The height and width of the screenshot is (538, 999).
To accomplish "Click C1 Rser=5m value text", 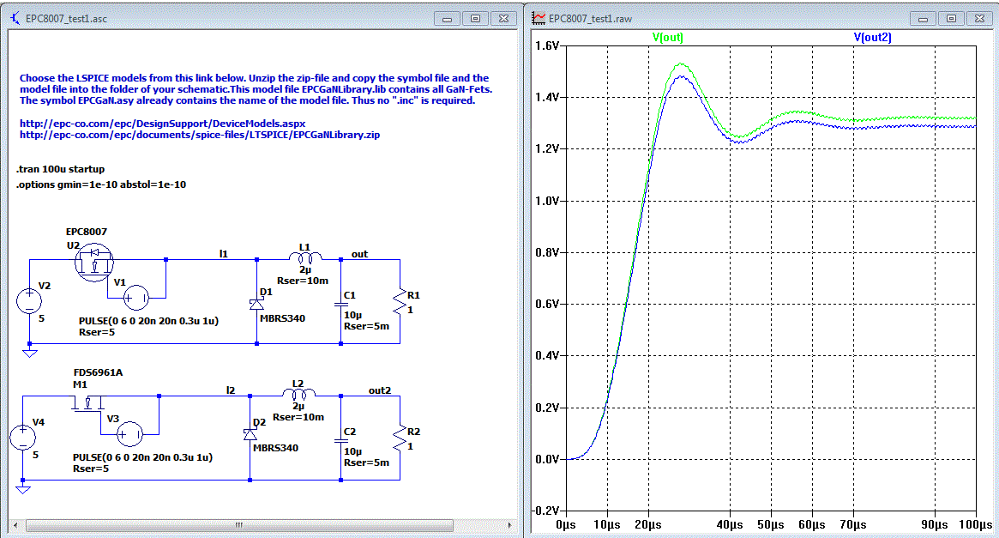I will pos(366,326).
